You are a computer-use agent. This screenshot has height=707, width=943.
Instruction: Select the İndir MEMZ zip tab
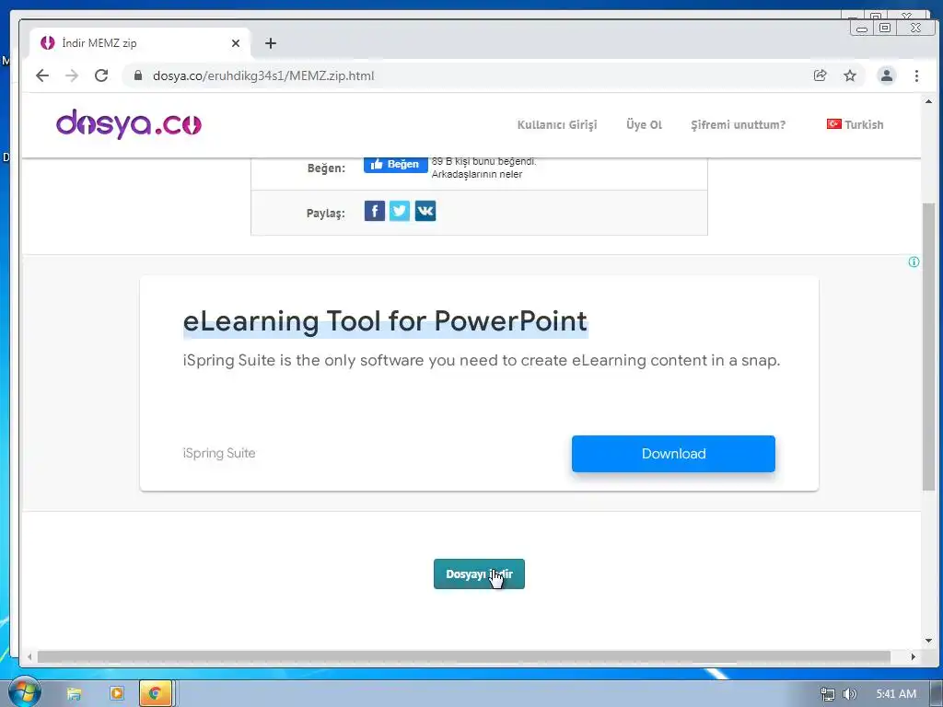[x=140, y=43]
